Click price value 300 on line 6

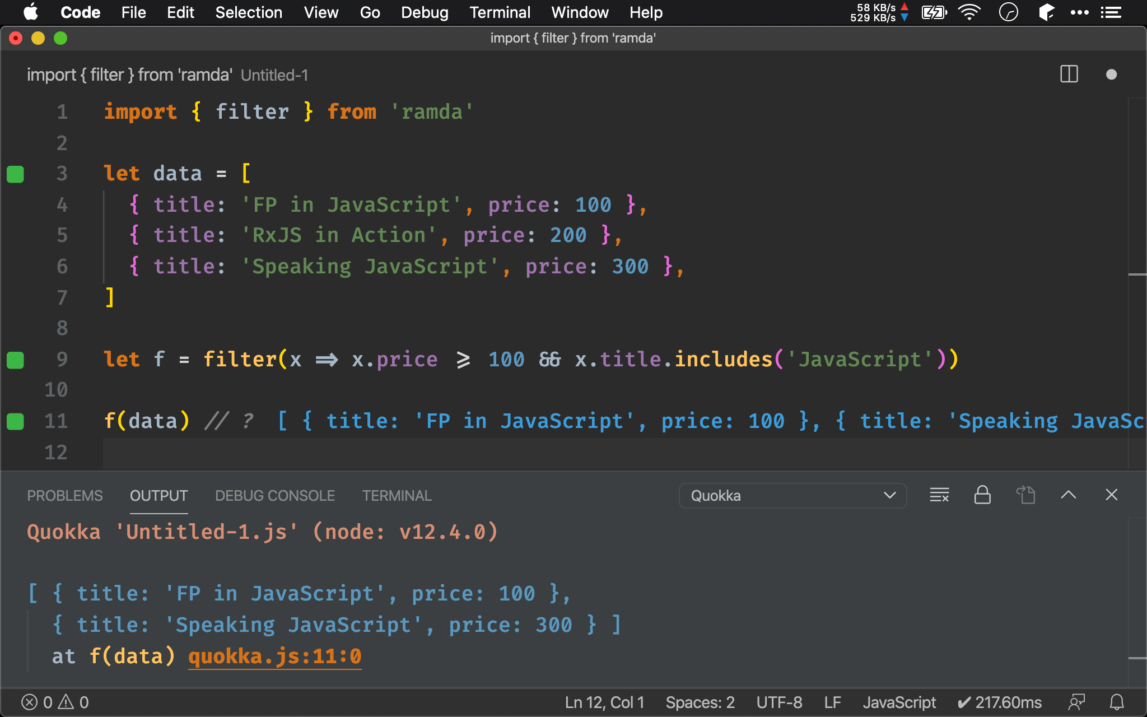[630, 267]
